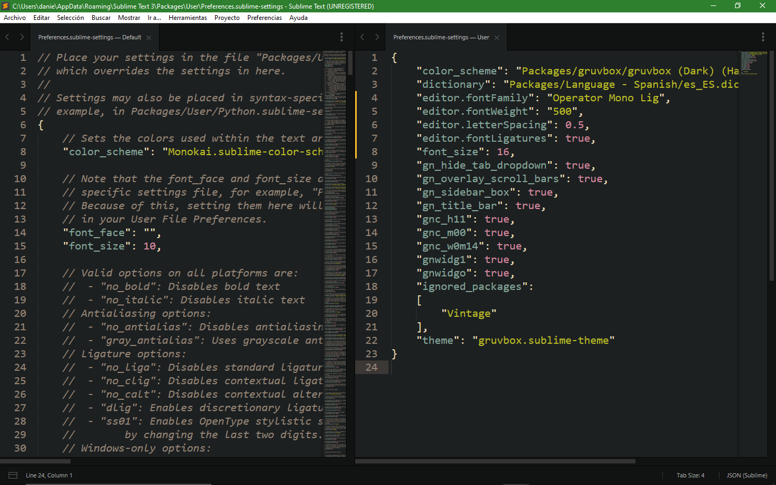Viewport: 776px width, 485px height.
Task: Click "Monokai.sublime-color-sch" value in Default file
Action: 242,152
